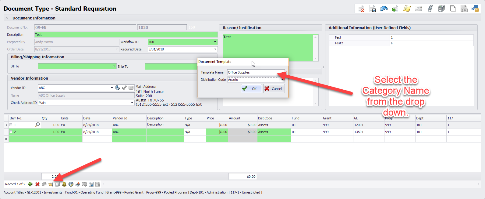
Task: Click the money bag icon in grid toolbar
Action: (x=64, y=184)
